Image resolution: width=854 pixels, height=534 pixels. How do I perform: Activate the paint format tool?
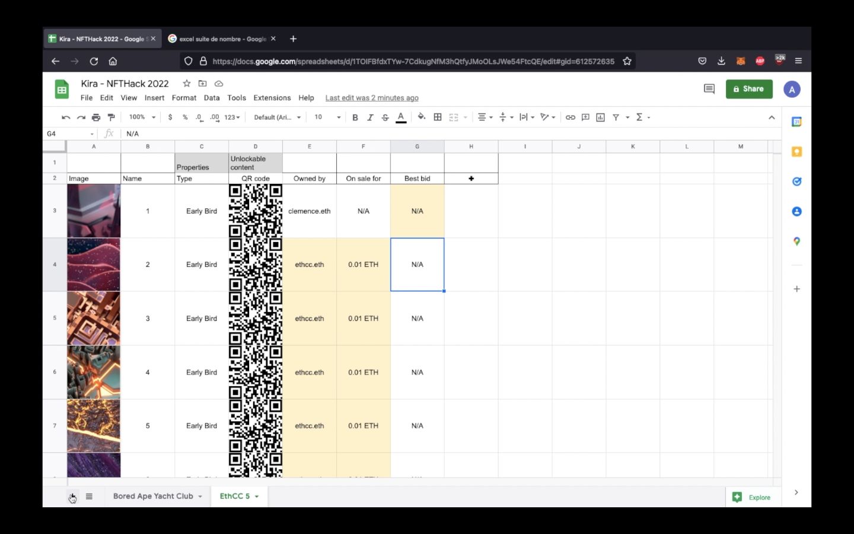click(x=111, y=117)
